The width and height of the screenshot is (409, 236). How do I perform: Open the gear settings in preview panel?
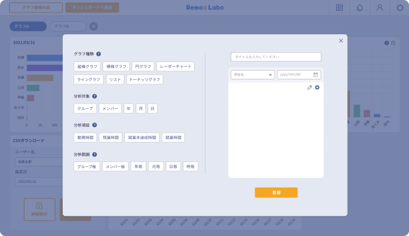pos(317,88)
